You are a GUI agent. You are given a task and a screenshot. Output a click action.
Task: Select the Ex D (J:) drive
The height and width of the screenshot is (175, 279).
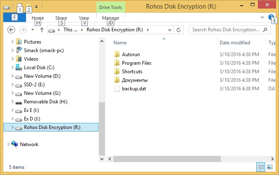tap(32, 119)
